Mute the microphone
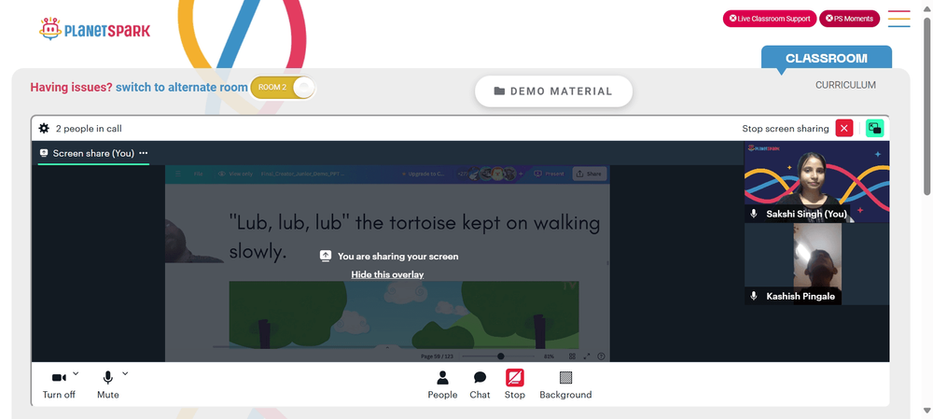Image resolution: width=933 pixels, height=419 pixels. pyautogui.click(x=107, y=385)
